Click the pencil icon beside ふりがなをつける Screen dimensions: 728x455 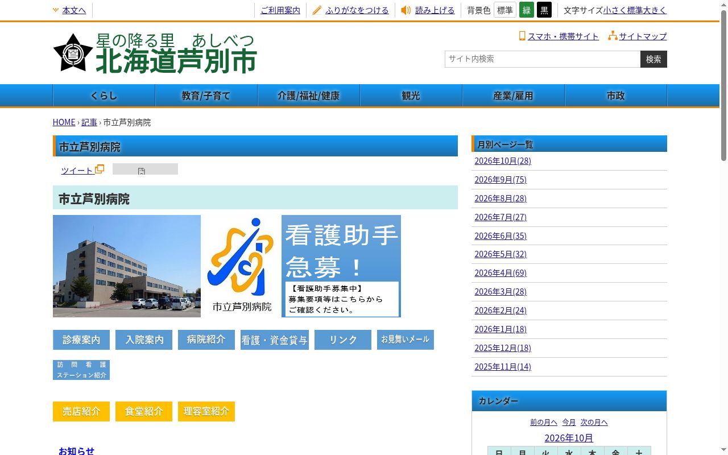coord(317,10)
